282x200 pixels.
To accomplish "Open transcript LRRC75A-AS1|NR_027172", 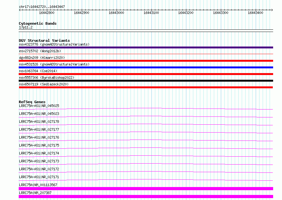I will [39, 169].
